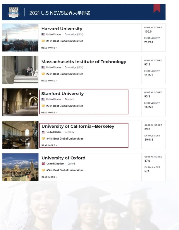Viewport: 179px width, 230px height.
Task: Click READ MORE under University of Oxford
Action: (49, 177)
